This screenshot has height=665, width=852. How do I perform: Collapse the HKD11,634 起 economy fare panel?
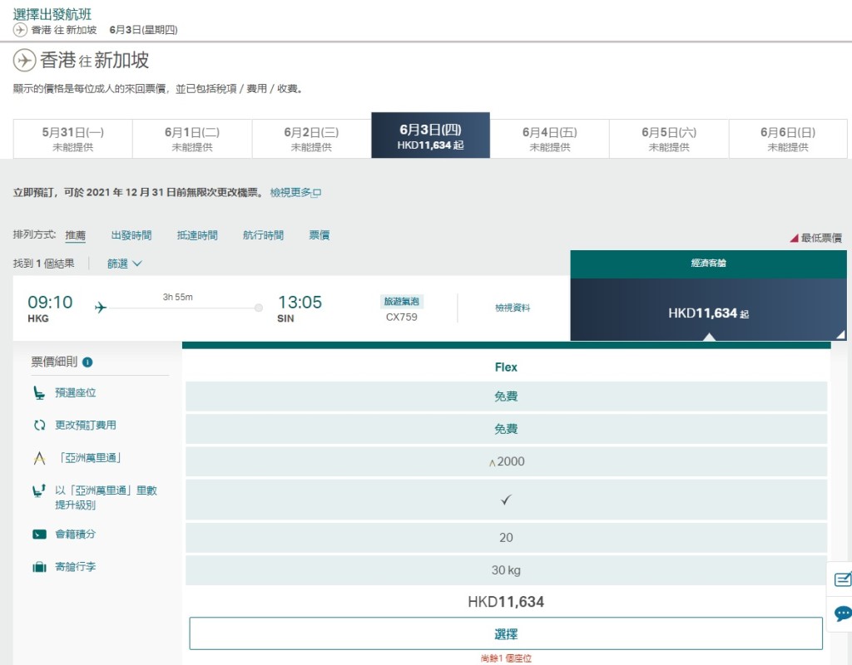[708, 310]
